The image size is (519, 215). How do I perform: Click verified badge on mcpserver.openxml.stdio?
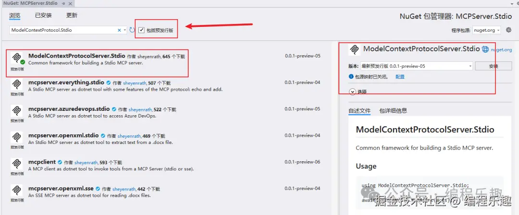pos(103,136)
